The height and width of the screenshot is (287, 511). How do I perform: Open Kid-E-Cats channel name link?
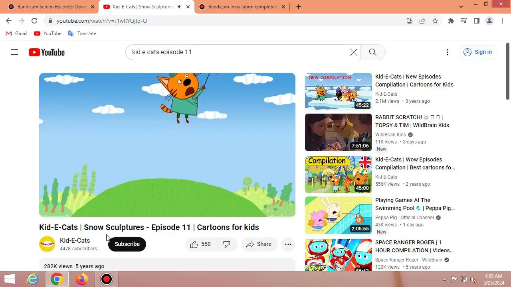(x=75, y=240)
